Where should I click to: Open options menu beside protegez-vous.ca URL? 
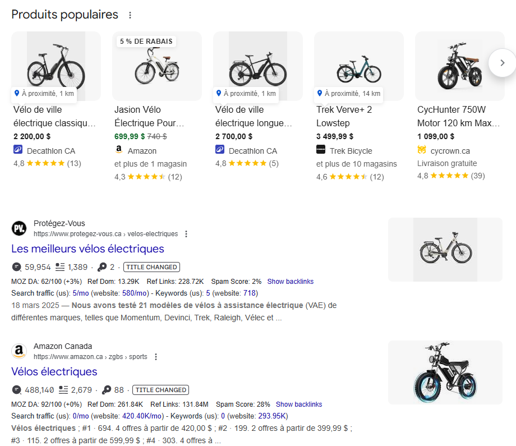coord(187,234)
